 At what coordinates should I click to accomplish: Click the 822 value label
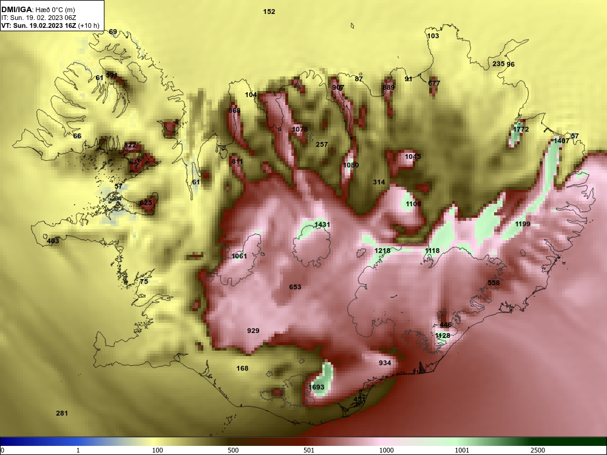[x=130, y=146]
